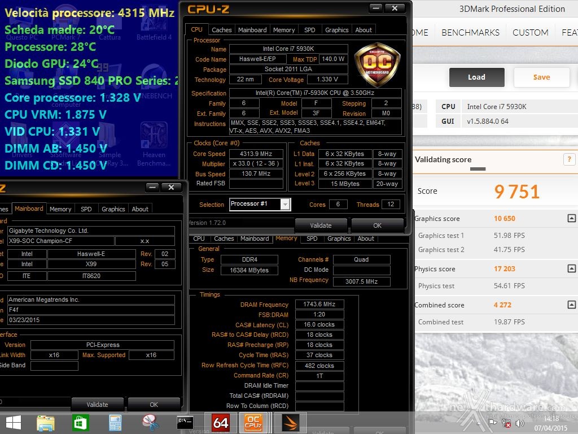Select the NB Frequency value 3007.5 MHz

click(x=361, y=281)
